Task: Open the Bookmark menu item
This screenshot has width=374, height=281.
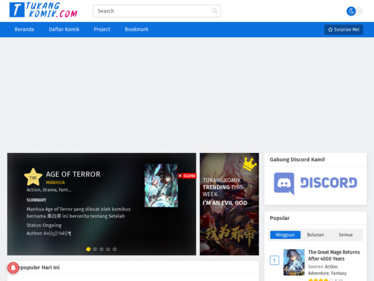Action: tap(137, 29)
